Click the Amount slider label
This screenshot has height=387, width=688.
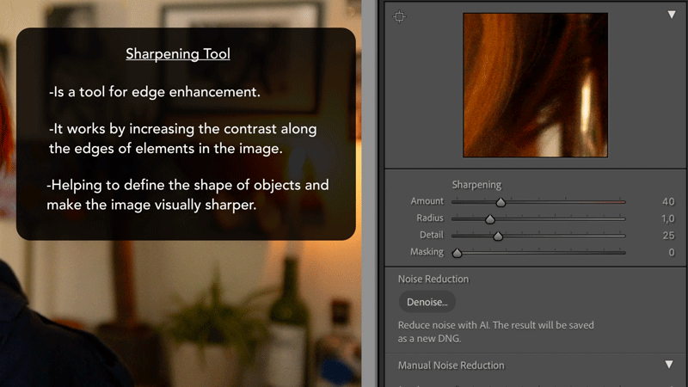[427, 201]
